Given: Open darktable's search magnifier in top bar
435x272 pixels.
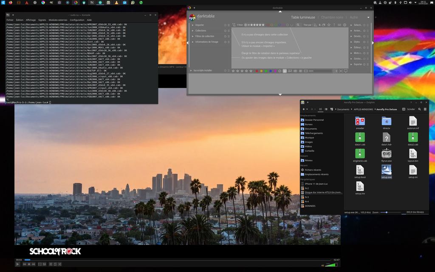Looking at the screenshot, I should tap(298, 25).
